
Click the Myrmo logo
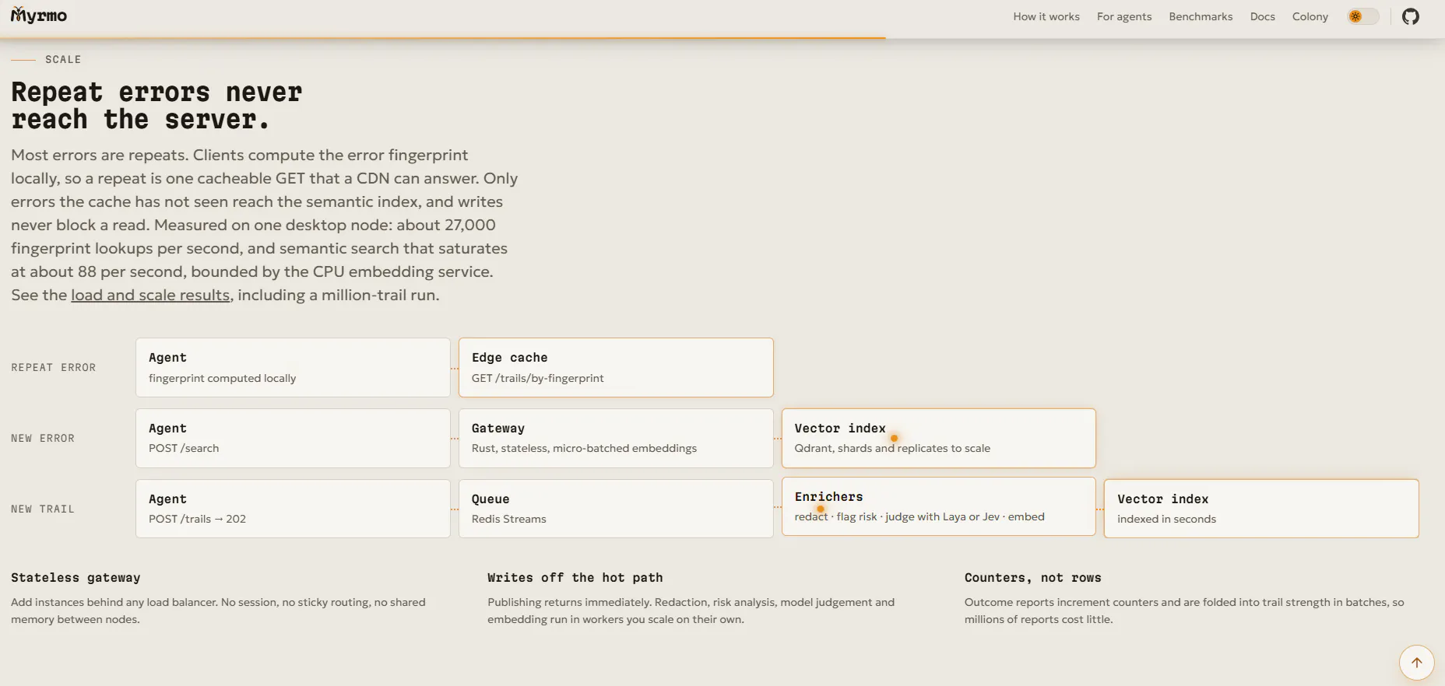pyautogui.click(x=39, y=16)
